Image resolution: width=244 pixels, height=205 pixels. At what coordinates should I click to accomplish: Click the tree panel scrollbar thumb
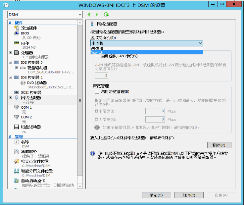click(80, 100)
